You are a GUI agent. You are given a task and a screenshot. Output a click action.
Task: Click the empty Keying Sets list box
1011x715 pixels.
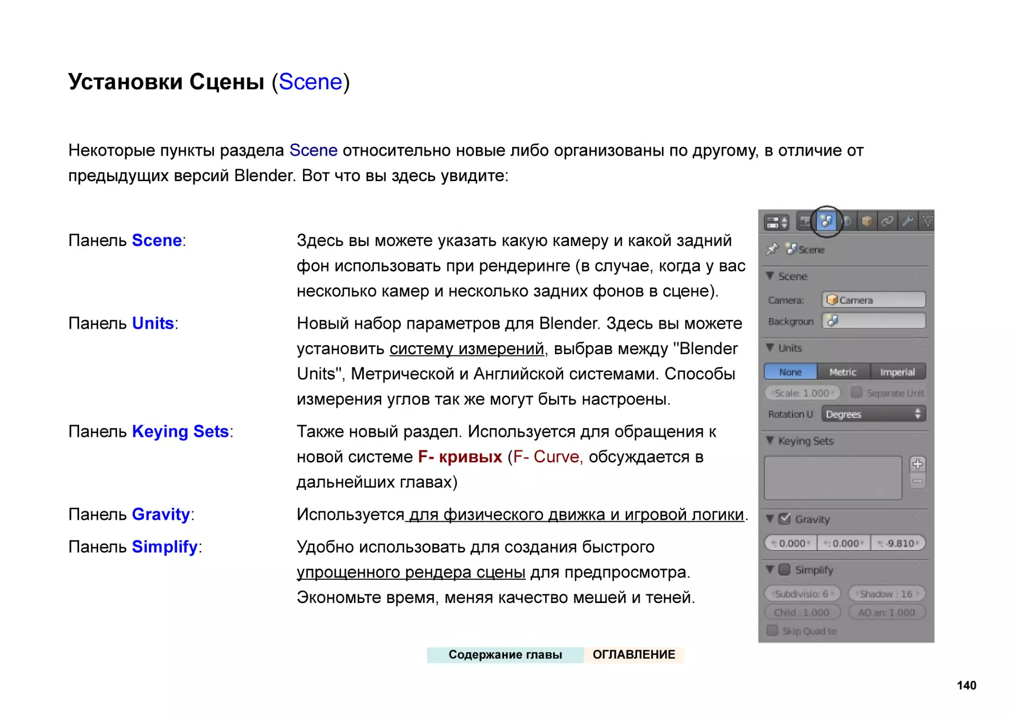click(833, 478)
